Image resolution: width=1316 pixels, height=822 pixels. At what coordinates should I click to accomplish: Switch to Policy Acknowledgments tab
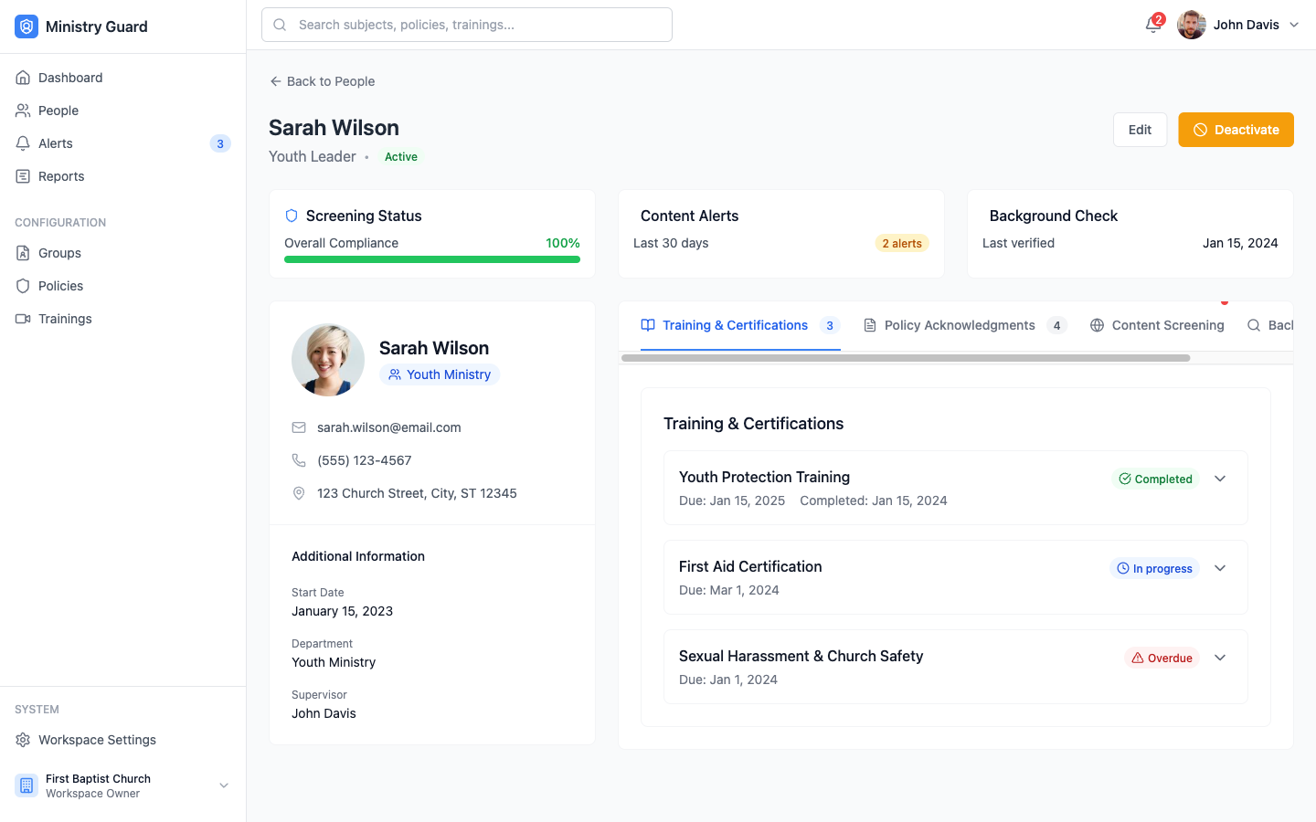click(960, 325)
